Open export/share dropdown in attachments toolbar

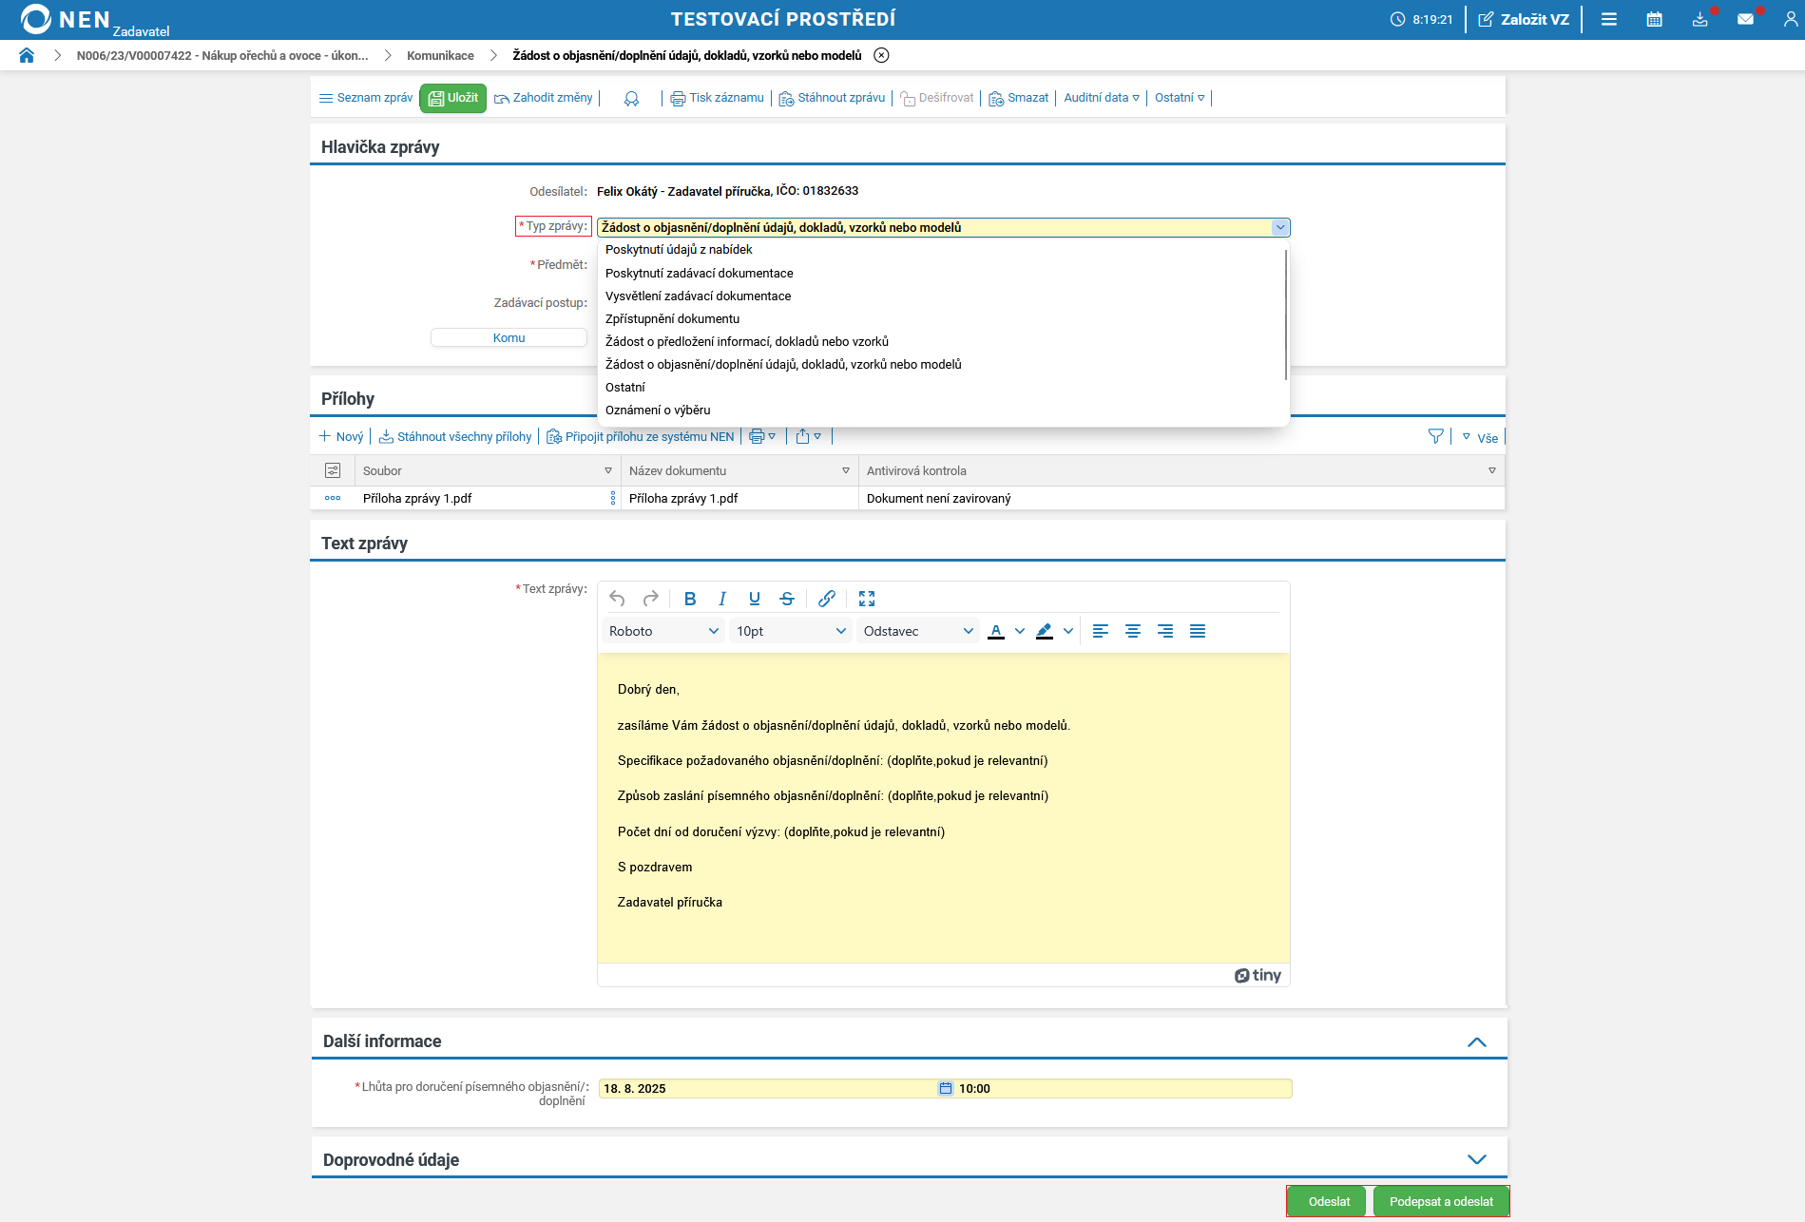click(x=809, y=437)
